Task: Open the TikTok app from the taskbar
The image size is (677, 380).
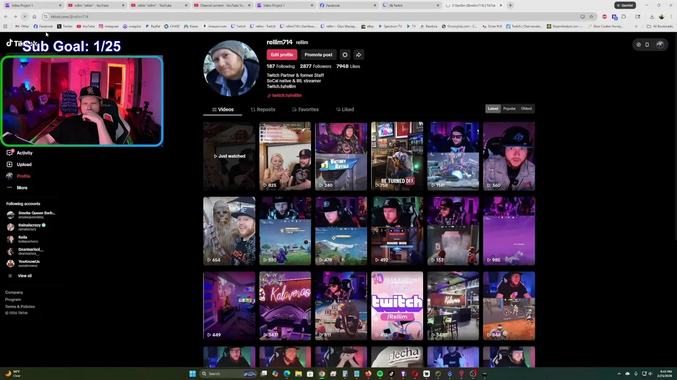Action: tap(391, 374)
